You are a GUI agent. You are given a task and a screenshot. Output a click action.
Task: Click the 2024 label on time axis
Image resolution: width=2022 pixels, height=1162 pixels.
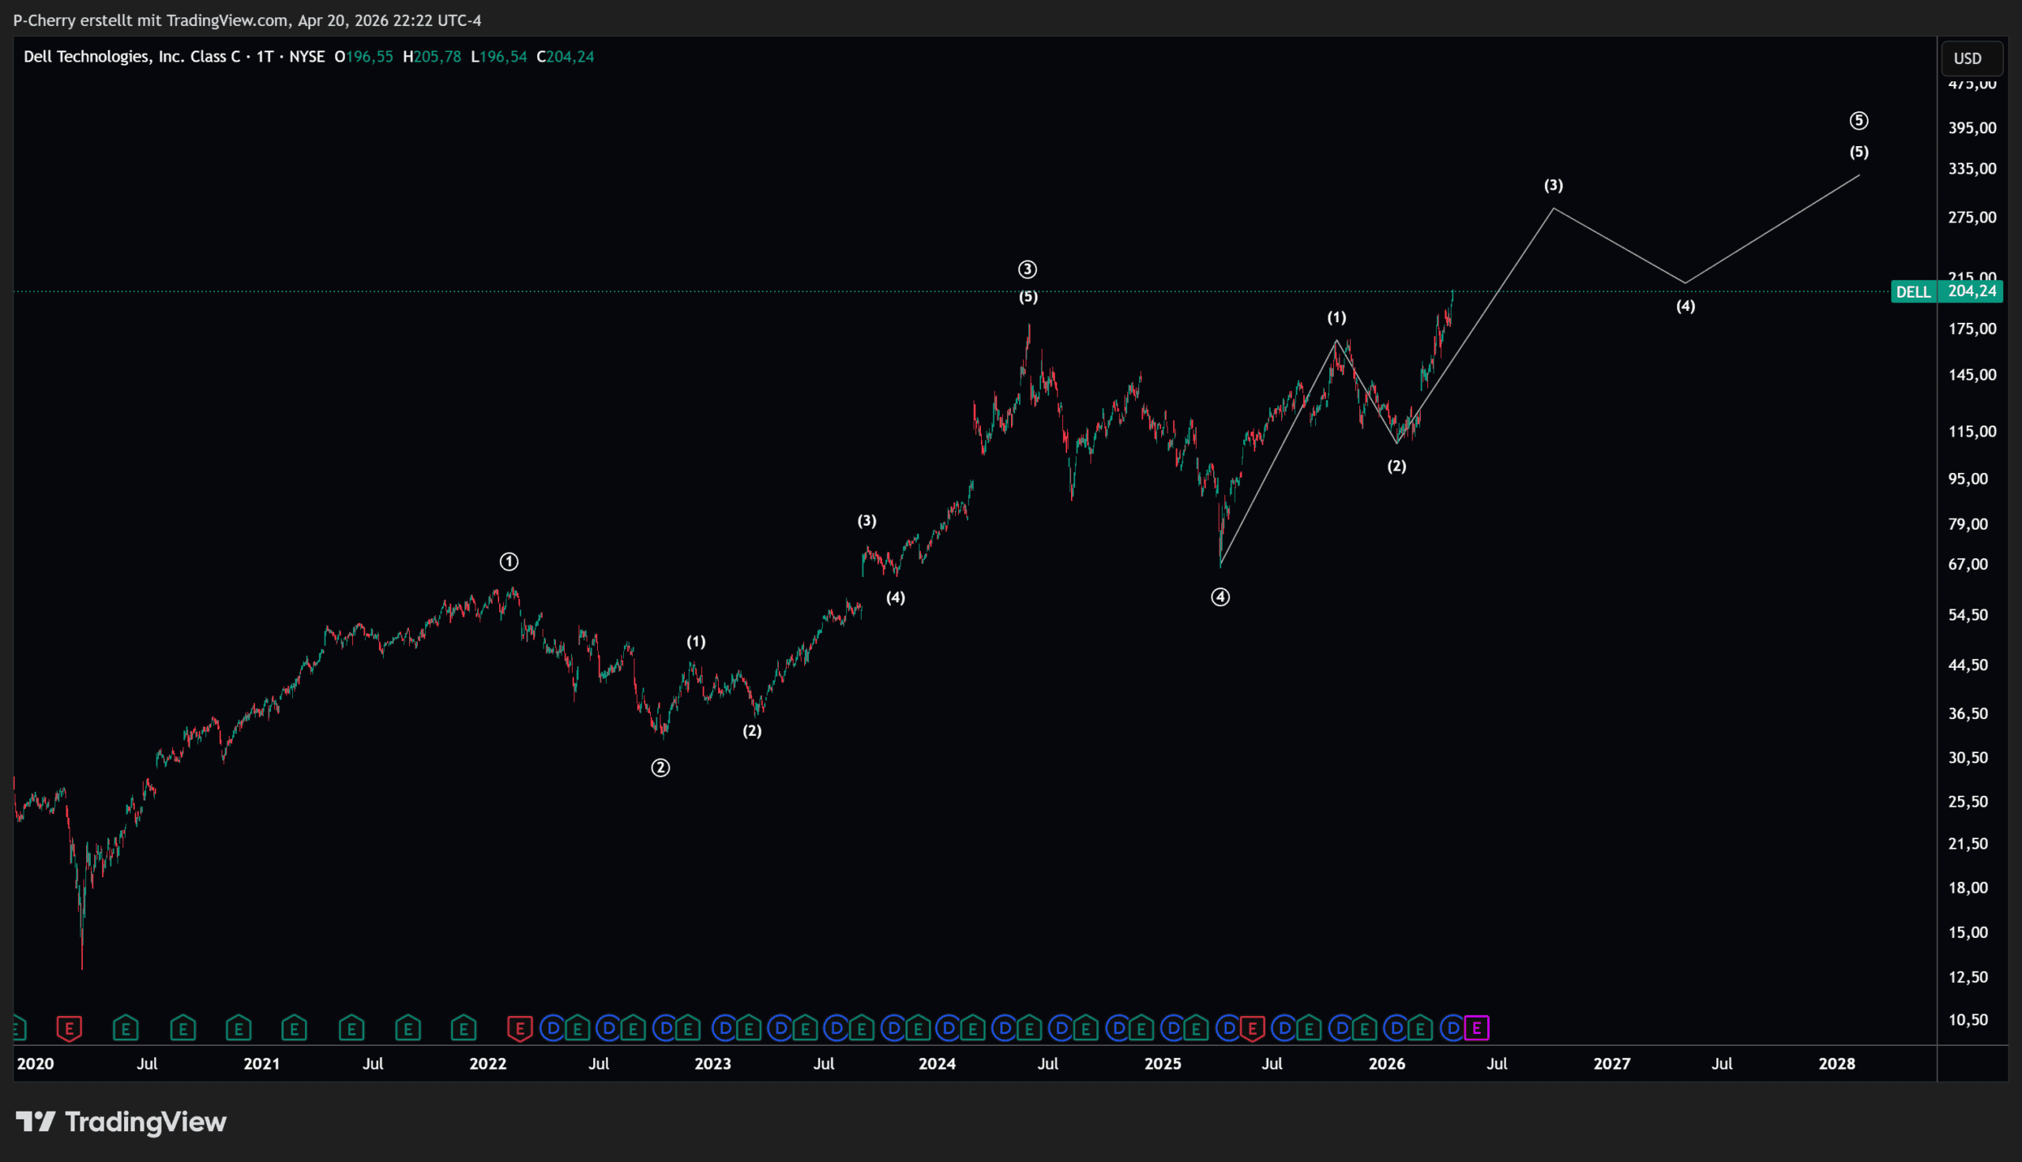pyautogui.click(x=938, y=1064)
